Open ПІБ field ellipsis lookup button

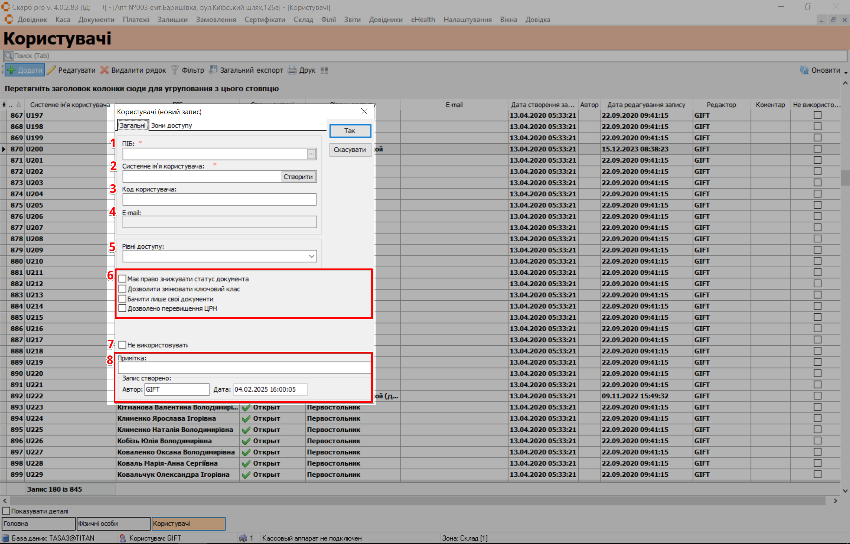[x=311, y=154]
